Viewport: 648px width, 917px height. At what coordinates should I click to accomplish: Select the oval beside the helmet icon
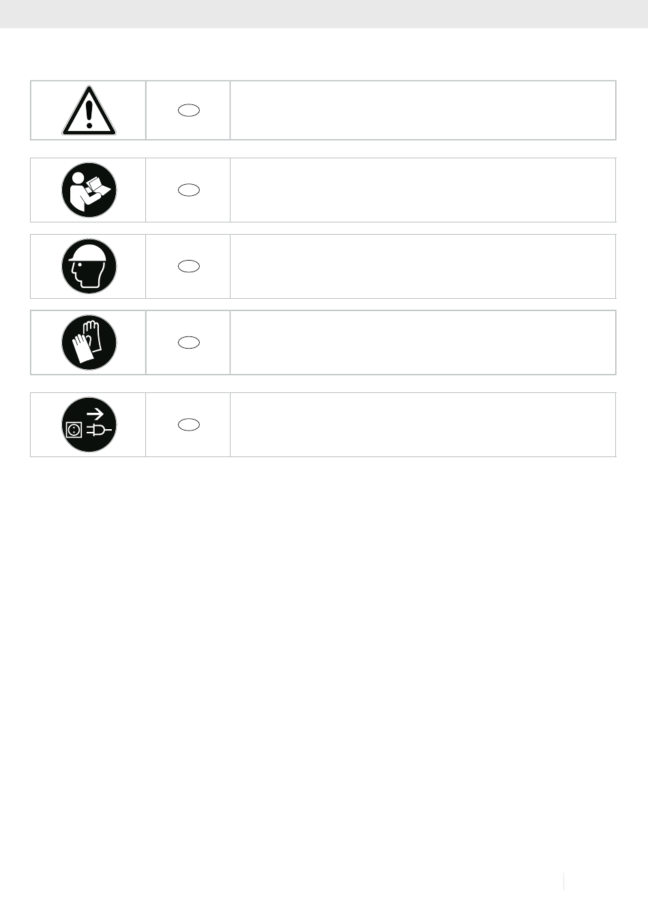point(189,266)
